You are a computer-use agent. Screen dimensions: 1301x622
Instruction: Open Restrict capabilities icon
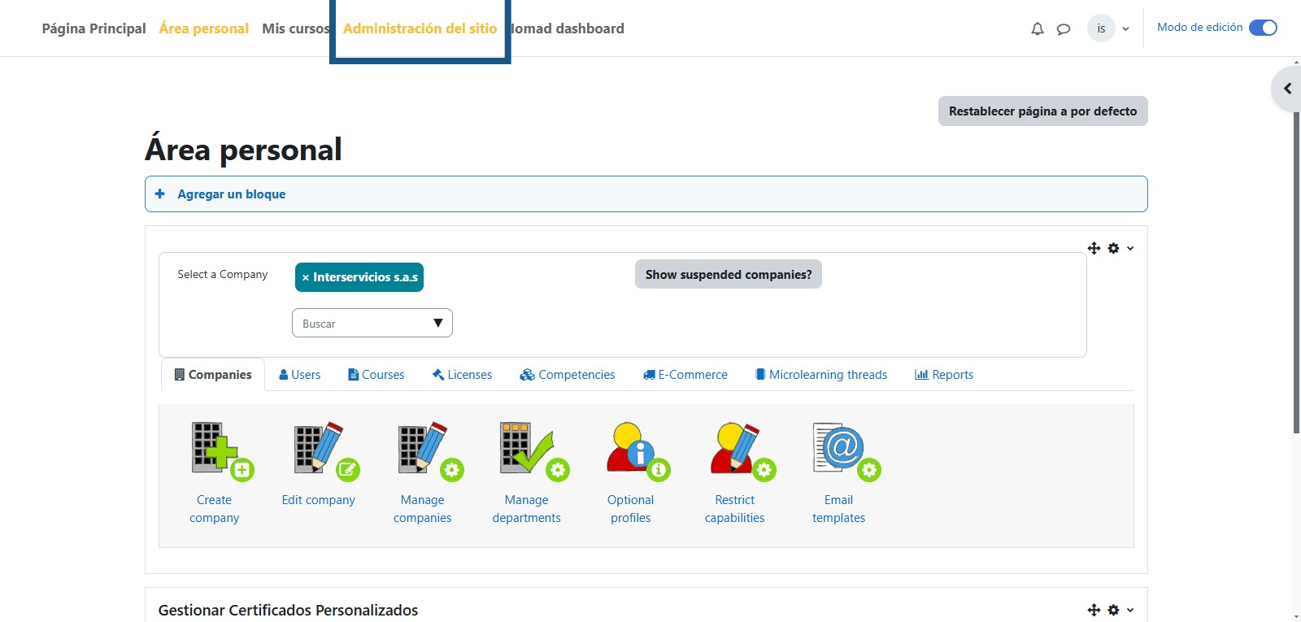(742, 450)
